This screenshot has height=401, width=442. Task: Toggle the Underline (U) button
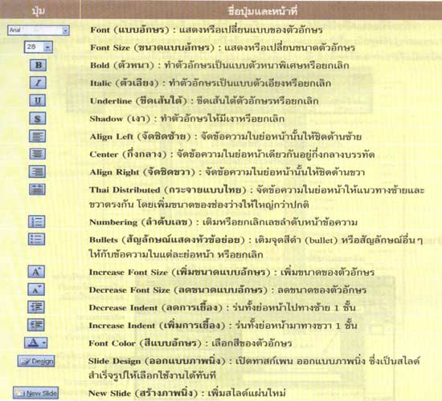38,100
